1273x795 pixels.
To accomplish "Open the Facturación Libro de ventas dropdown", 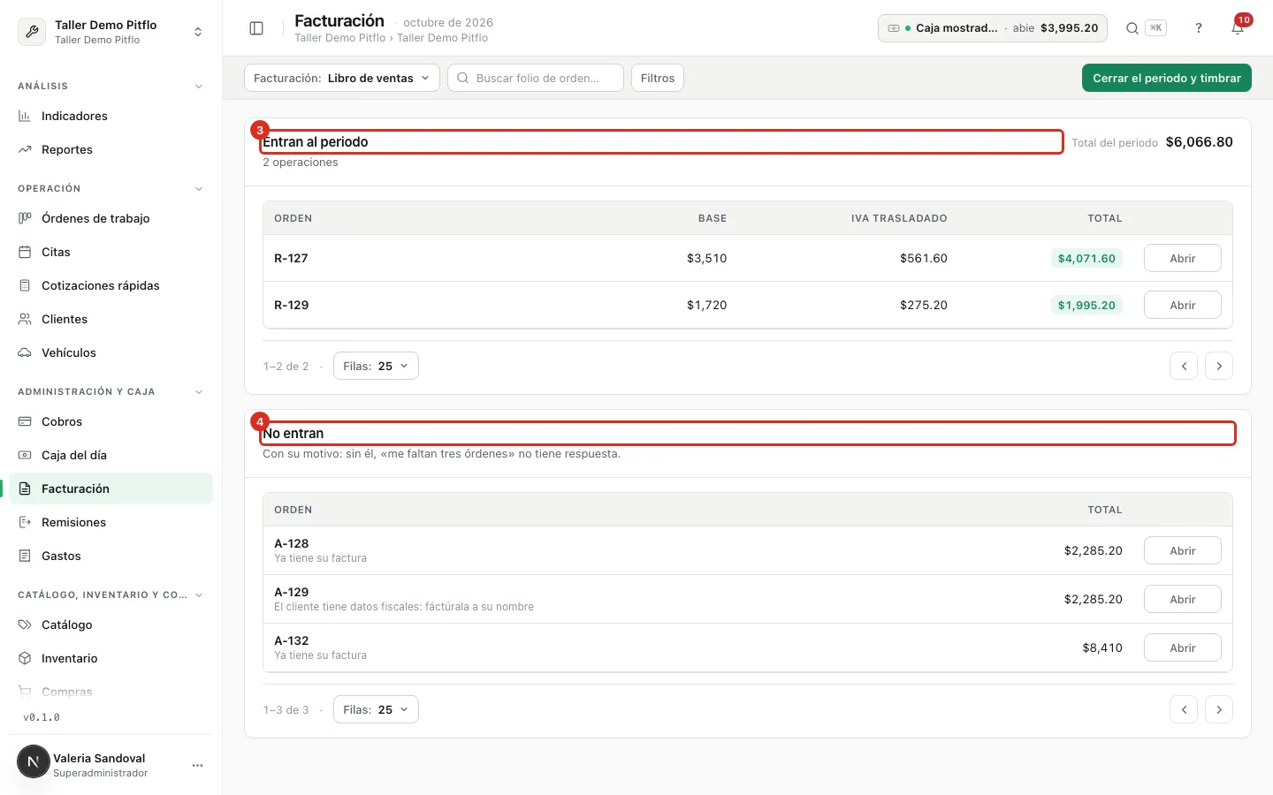I will 341,78.
